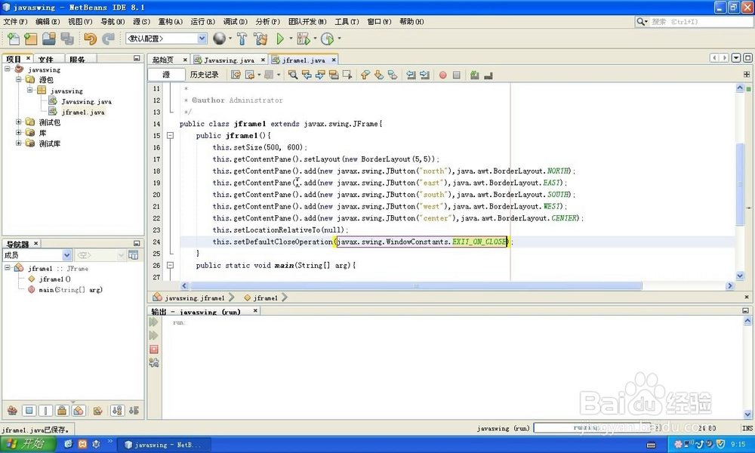Click the Next Bookmark icon
The image size is (755, 453).
pos(379,75)
